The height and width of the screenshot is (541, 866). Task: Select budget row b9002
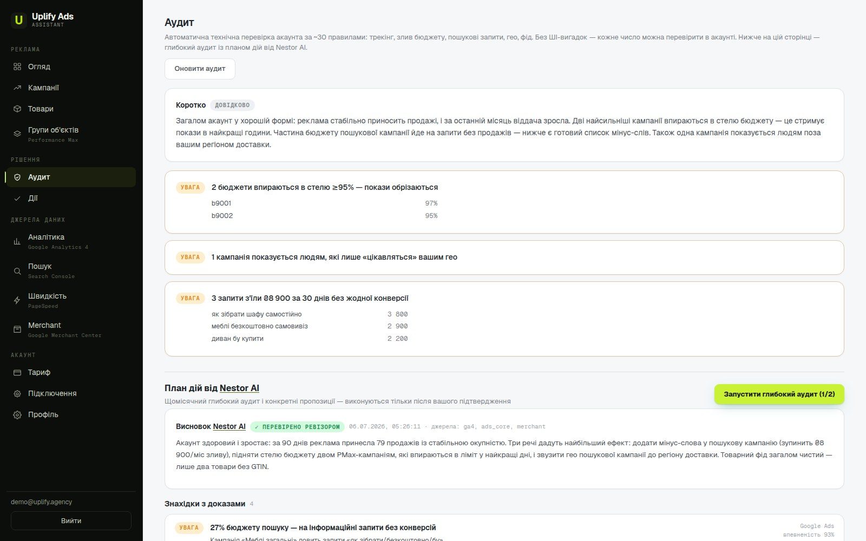(324, 216)
